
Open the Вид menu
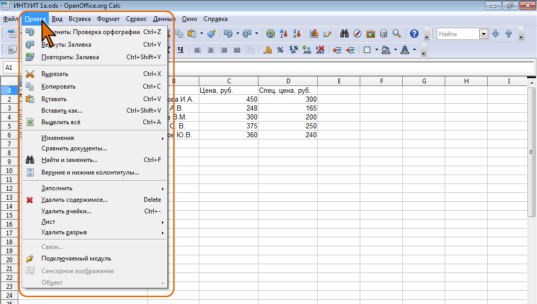point(57,19)
